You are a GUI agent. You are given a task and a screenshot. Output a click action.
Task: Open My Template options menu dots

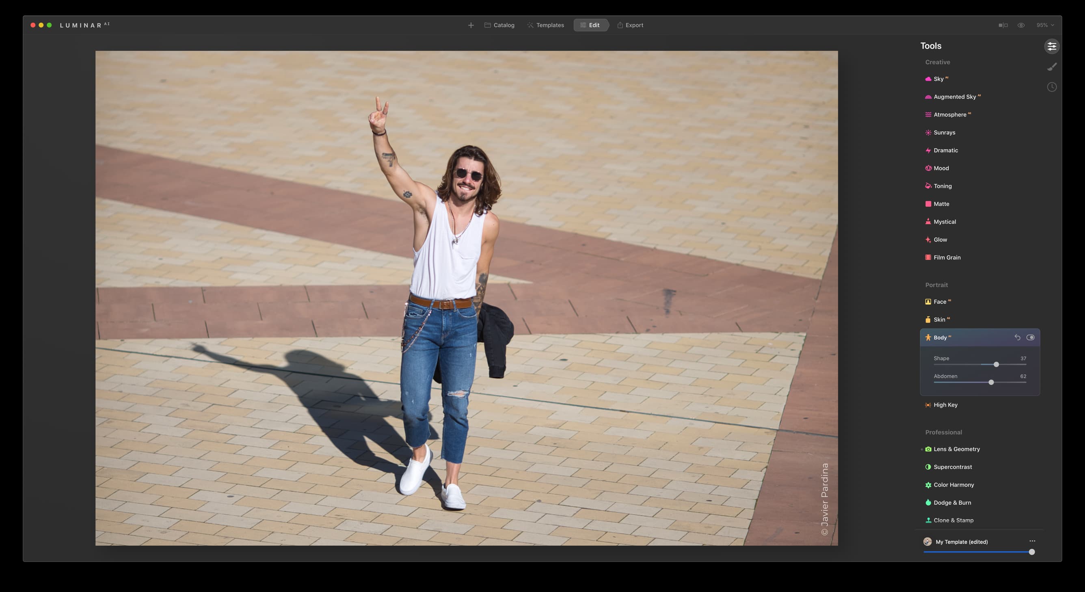click(x=1032, y=541)
